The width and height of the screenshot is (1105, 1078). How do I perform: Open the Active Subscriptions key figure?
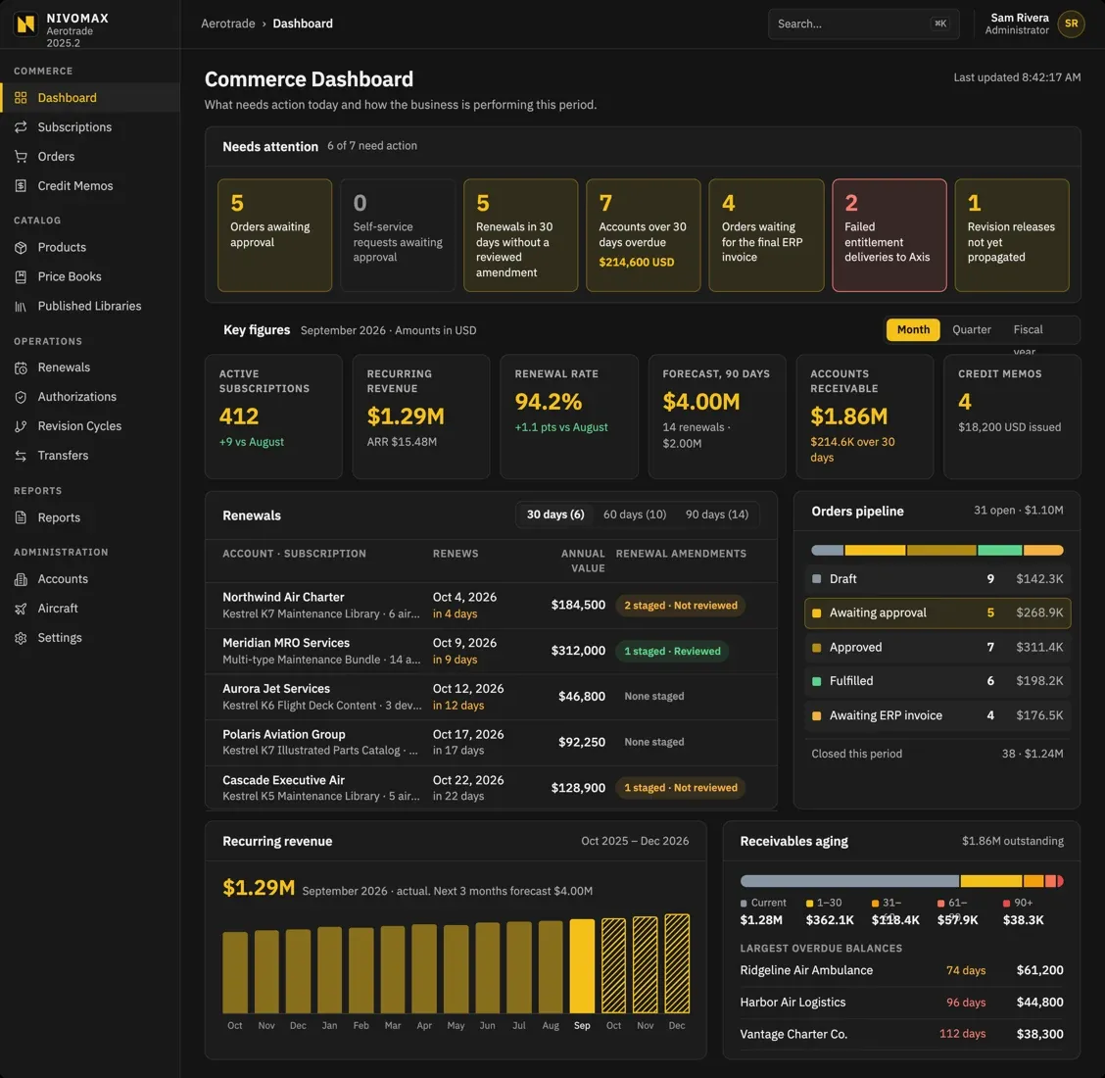point(273,416)
